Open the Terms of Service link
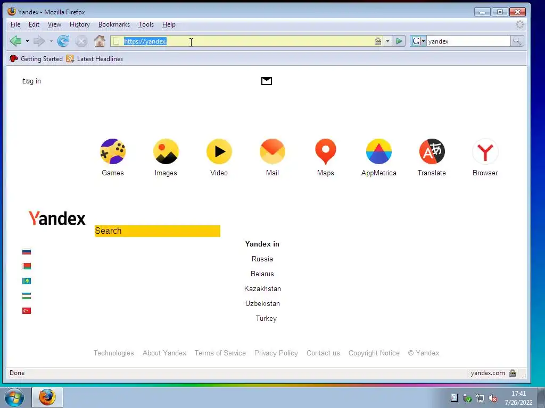The width and height of the screenshot is (545, 408). [x=220, y=353]
